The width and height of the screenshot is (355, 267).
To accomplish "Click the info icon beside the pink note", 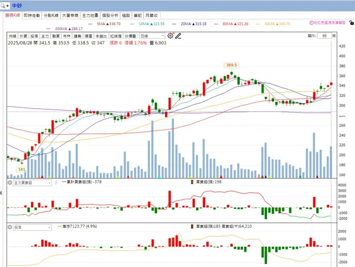I will [311, 23].
